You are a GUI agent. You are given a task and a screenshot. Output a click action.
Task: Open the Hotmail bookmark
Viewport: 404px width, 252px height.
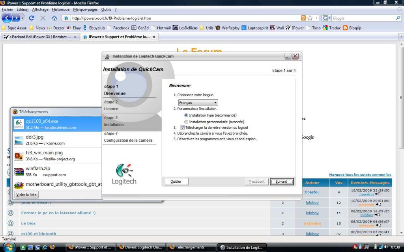tap(161, 28)
